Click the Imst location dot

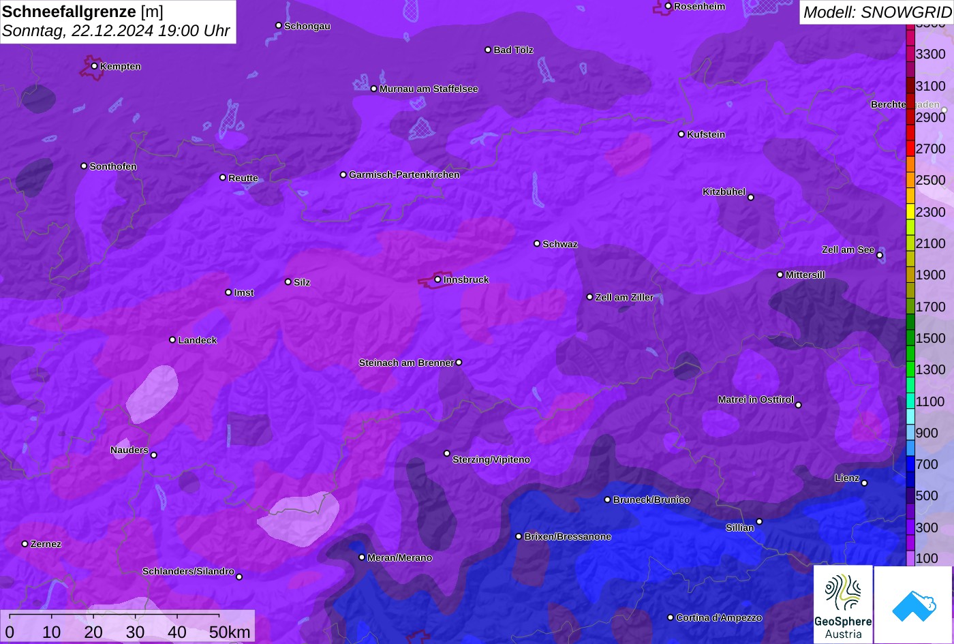[x=228, y=292]
